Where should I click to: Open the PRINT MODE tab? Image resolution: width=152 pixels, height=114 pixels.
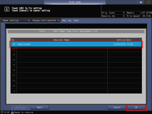[x=75, y=2]
